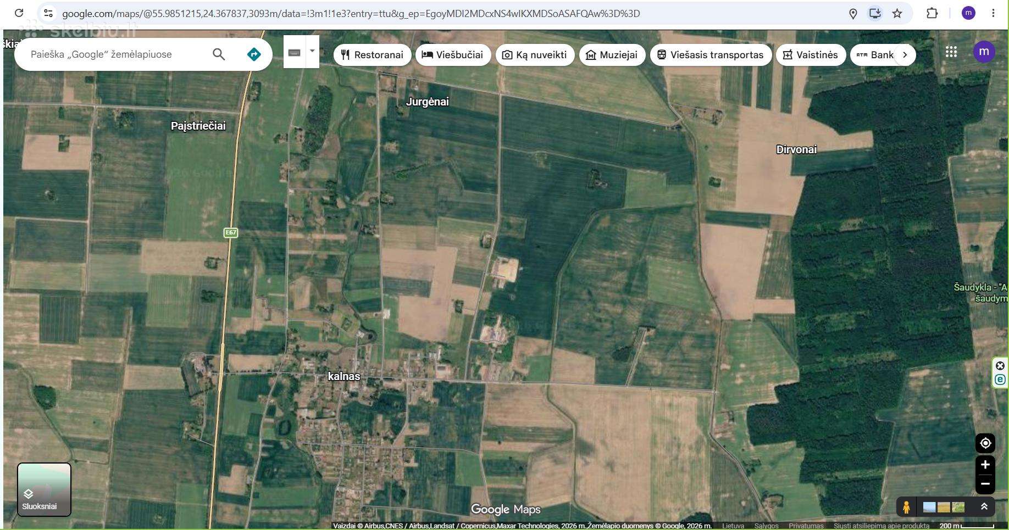Viewport: 1009px width, 530px height.
Task: Select the Street View pegman
Action: click(906, 507)
